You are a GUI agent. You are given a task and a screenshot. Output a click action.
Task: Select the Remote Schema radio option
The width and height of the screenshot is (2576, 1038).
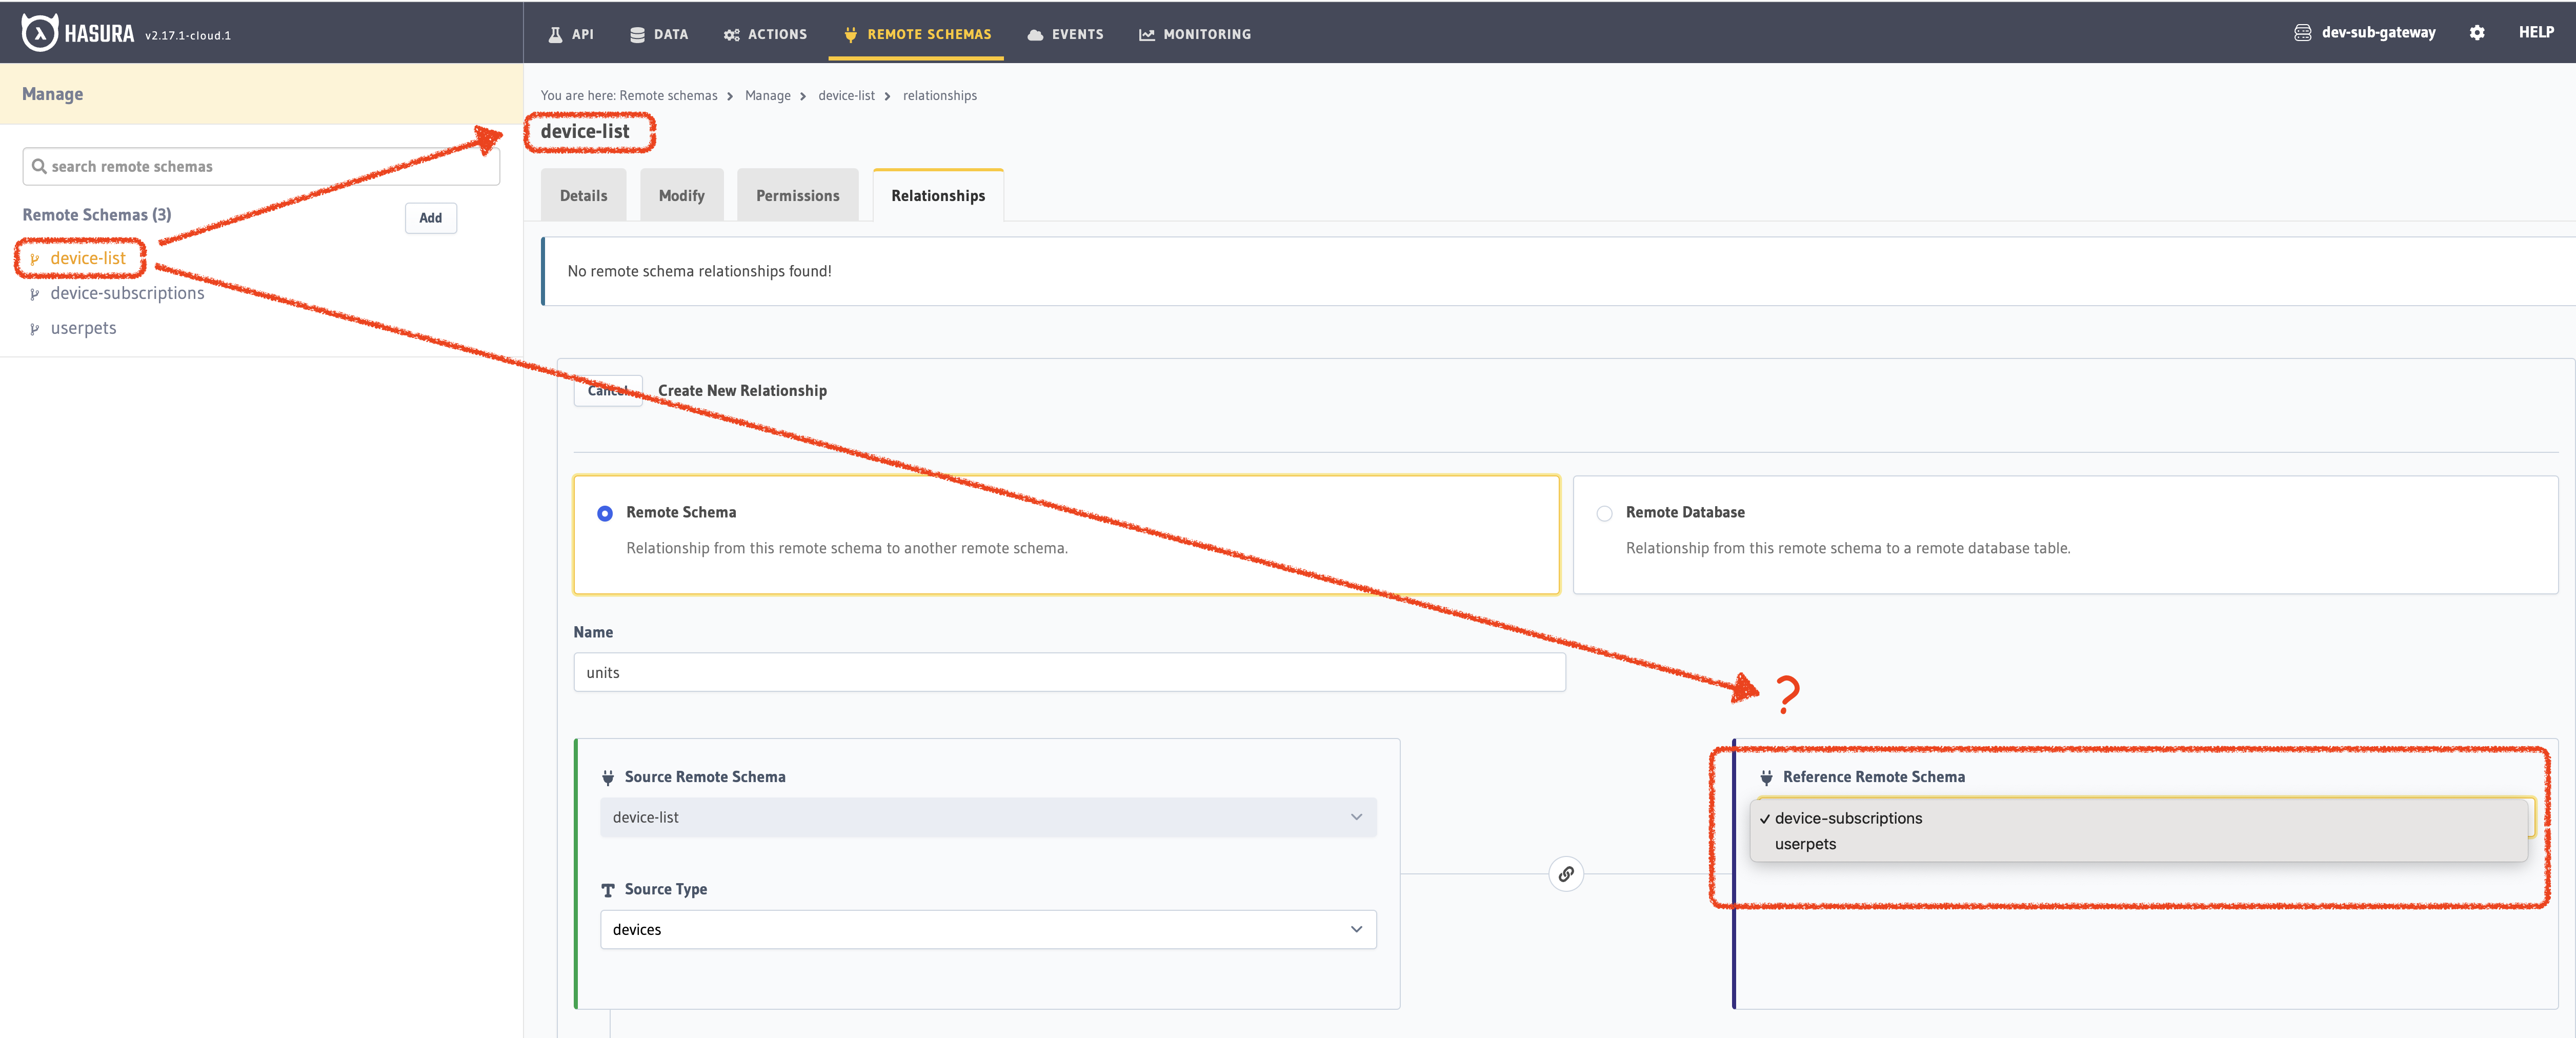click(605, 513)
